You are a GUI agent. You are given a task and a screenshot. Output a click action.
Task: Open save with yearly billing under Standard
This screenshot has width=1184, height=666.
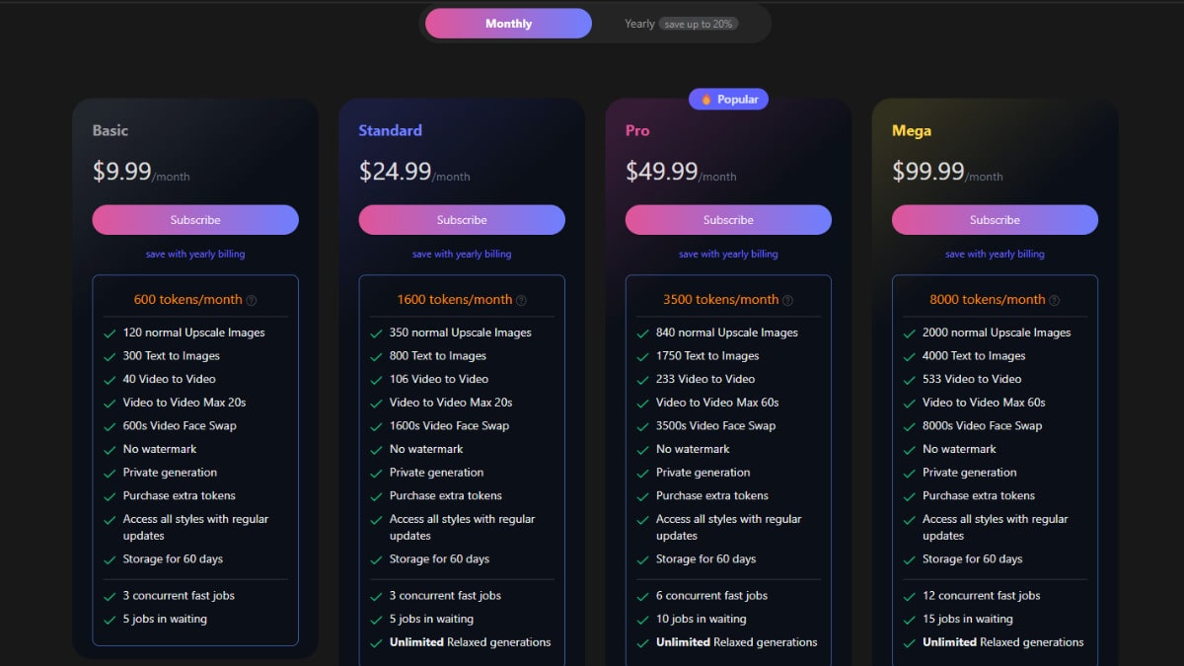pyautogui.click(x=462, y=255)
